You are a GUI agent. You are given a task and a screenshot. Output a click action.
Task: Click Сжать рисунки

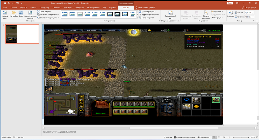(44, 12)
